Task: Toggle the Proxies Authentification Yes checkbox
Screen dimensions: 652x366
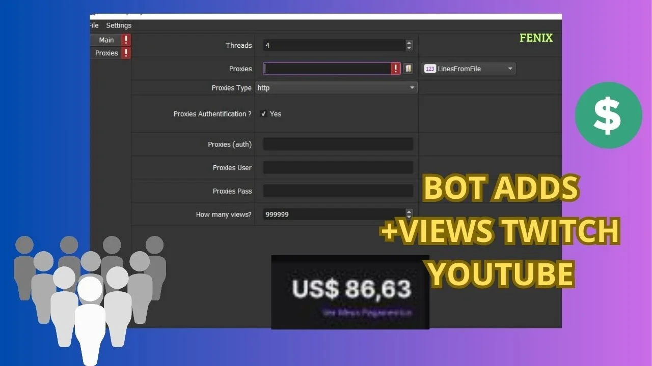Action: [x=263, y=114]
